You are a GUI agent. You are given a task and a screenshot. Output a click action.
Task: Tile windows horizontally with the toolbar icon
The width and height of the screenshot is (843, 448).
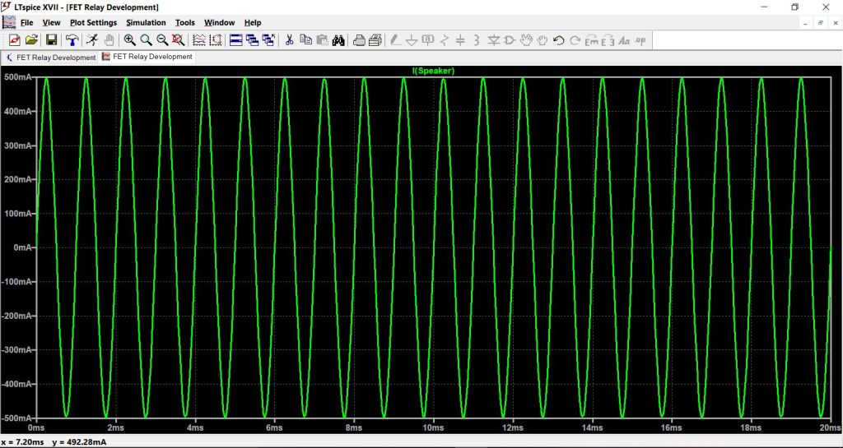tap(236, 40)
